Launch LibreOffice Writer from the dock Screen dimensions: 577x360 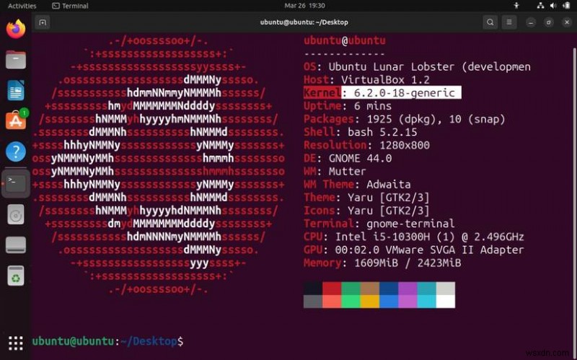pos(16,90)
